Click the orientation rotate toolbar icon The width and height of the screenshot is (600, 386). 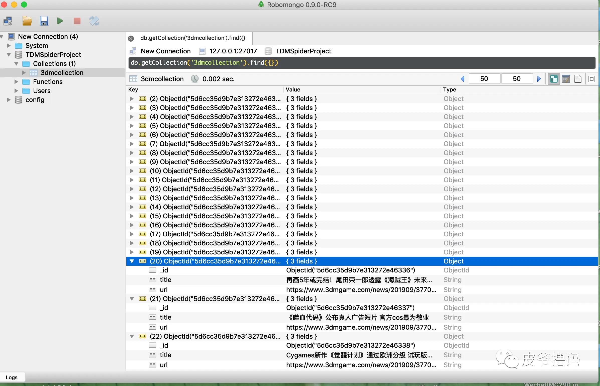94,21
